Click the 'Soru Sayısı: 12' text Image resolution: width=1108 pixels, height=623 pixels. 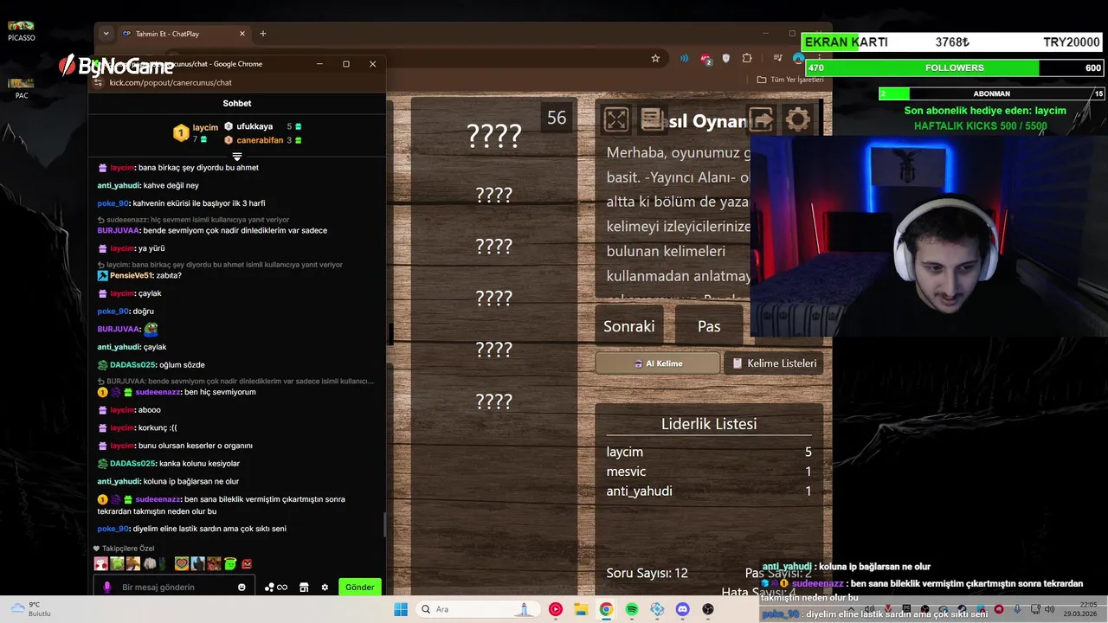(x=647, y=573)
